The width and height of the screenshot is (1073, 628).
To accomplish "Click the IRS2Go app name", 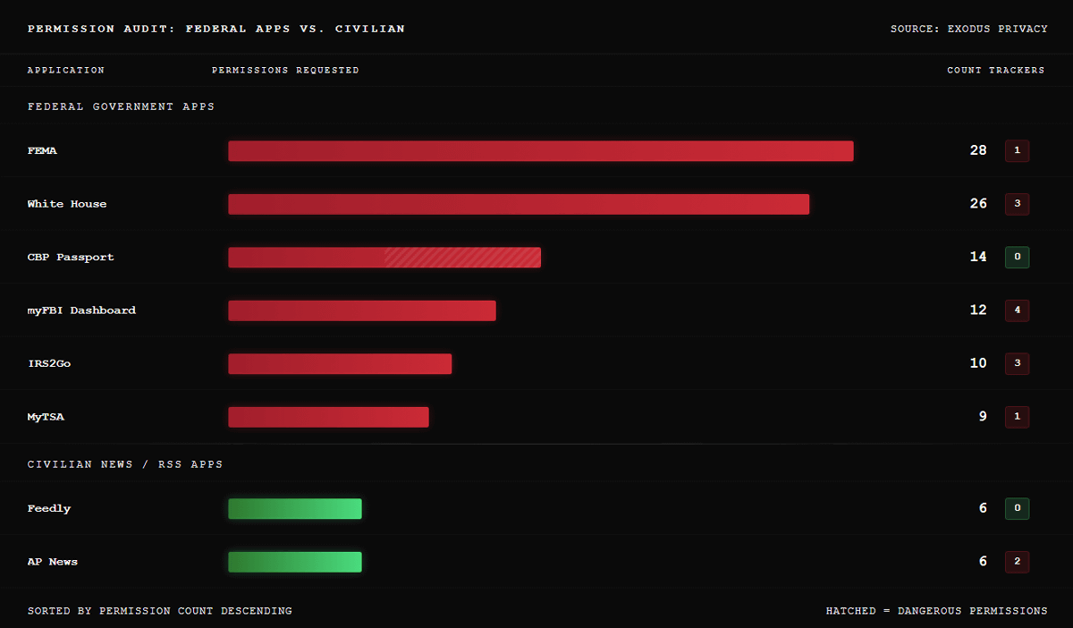I will [49, 364].
